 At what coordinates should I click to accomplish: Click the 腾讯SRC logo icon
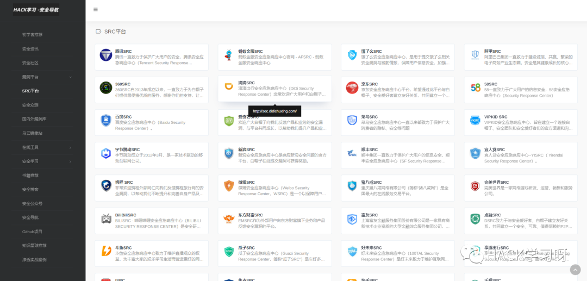tap(106, 55)
